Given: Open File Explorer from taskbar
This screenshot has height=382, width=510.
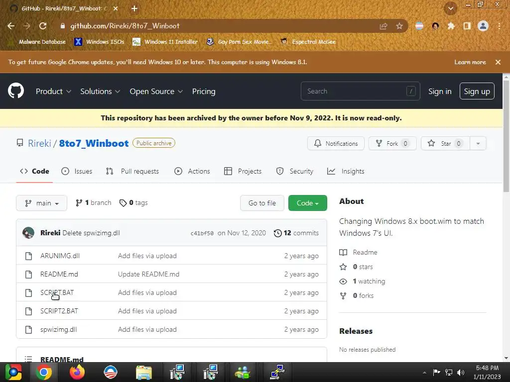Looking at the screenshot, I should [x=143, y=372].
